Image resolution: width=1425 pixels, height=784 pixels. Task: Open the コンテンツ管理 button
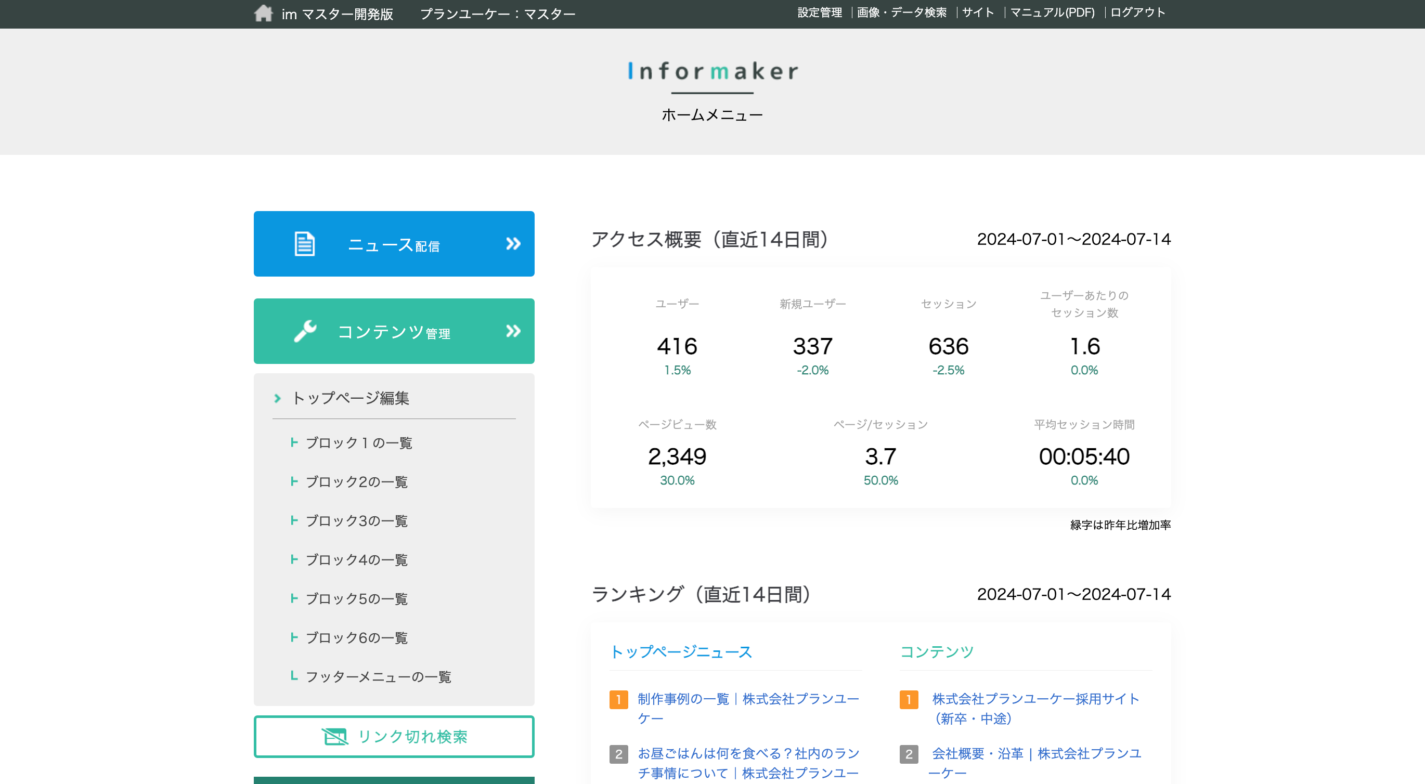394,331
